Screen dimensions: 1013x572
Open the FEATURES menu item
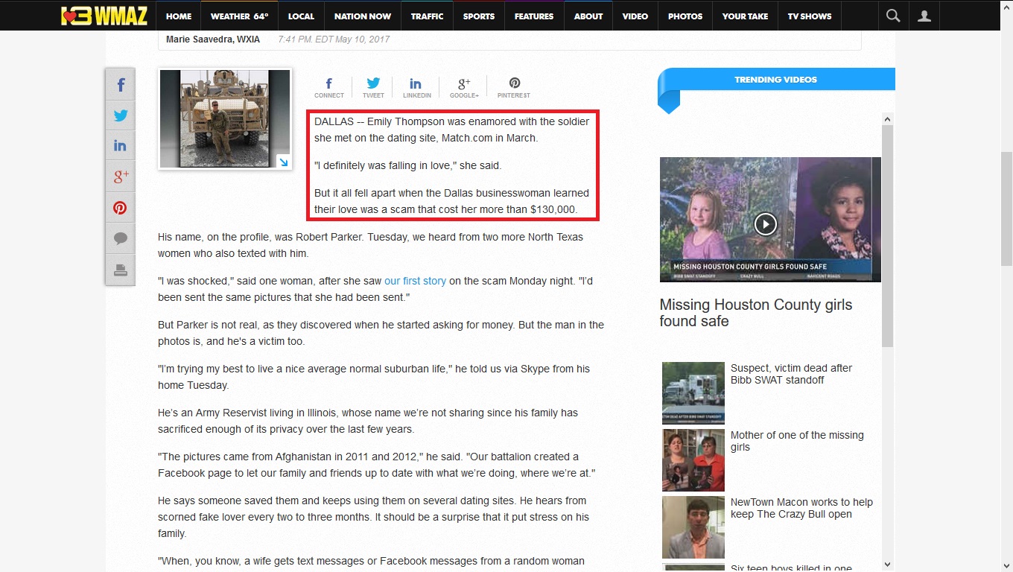(x=534, y=16)
